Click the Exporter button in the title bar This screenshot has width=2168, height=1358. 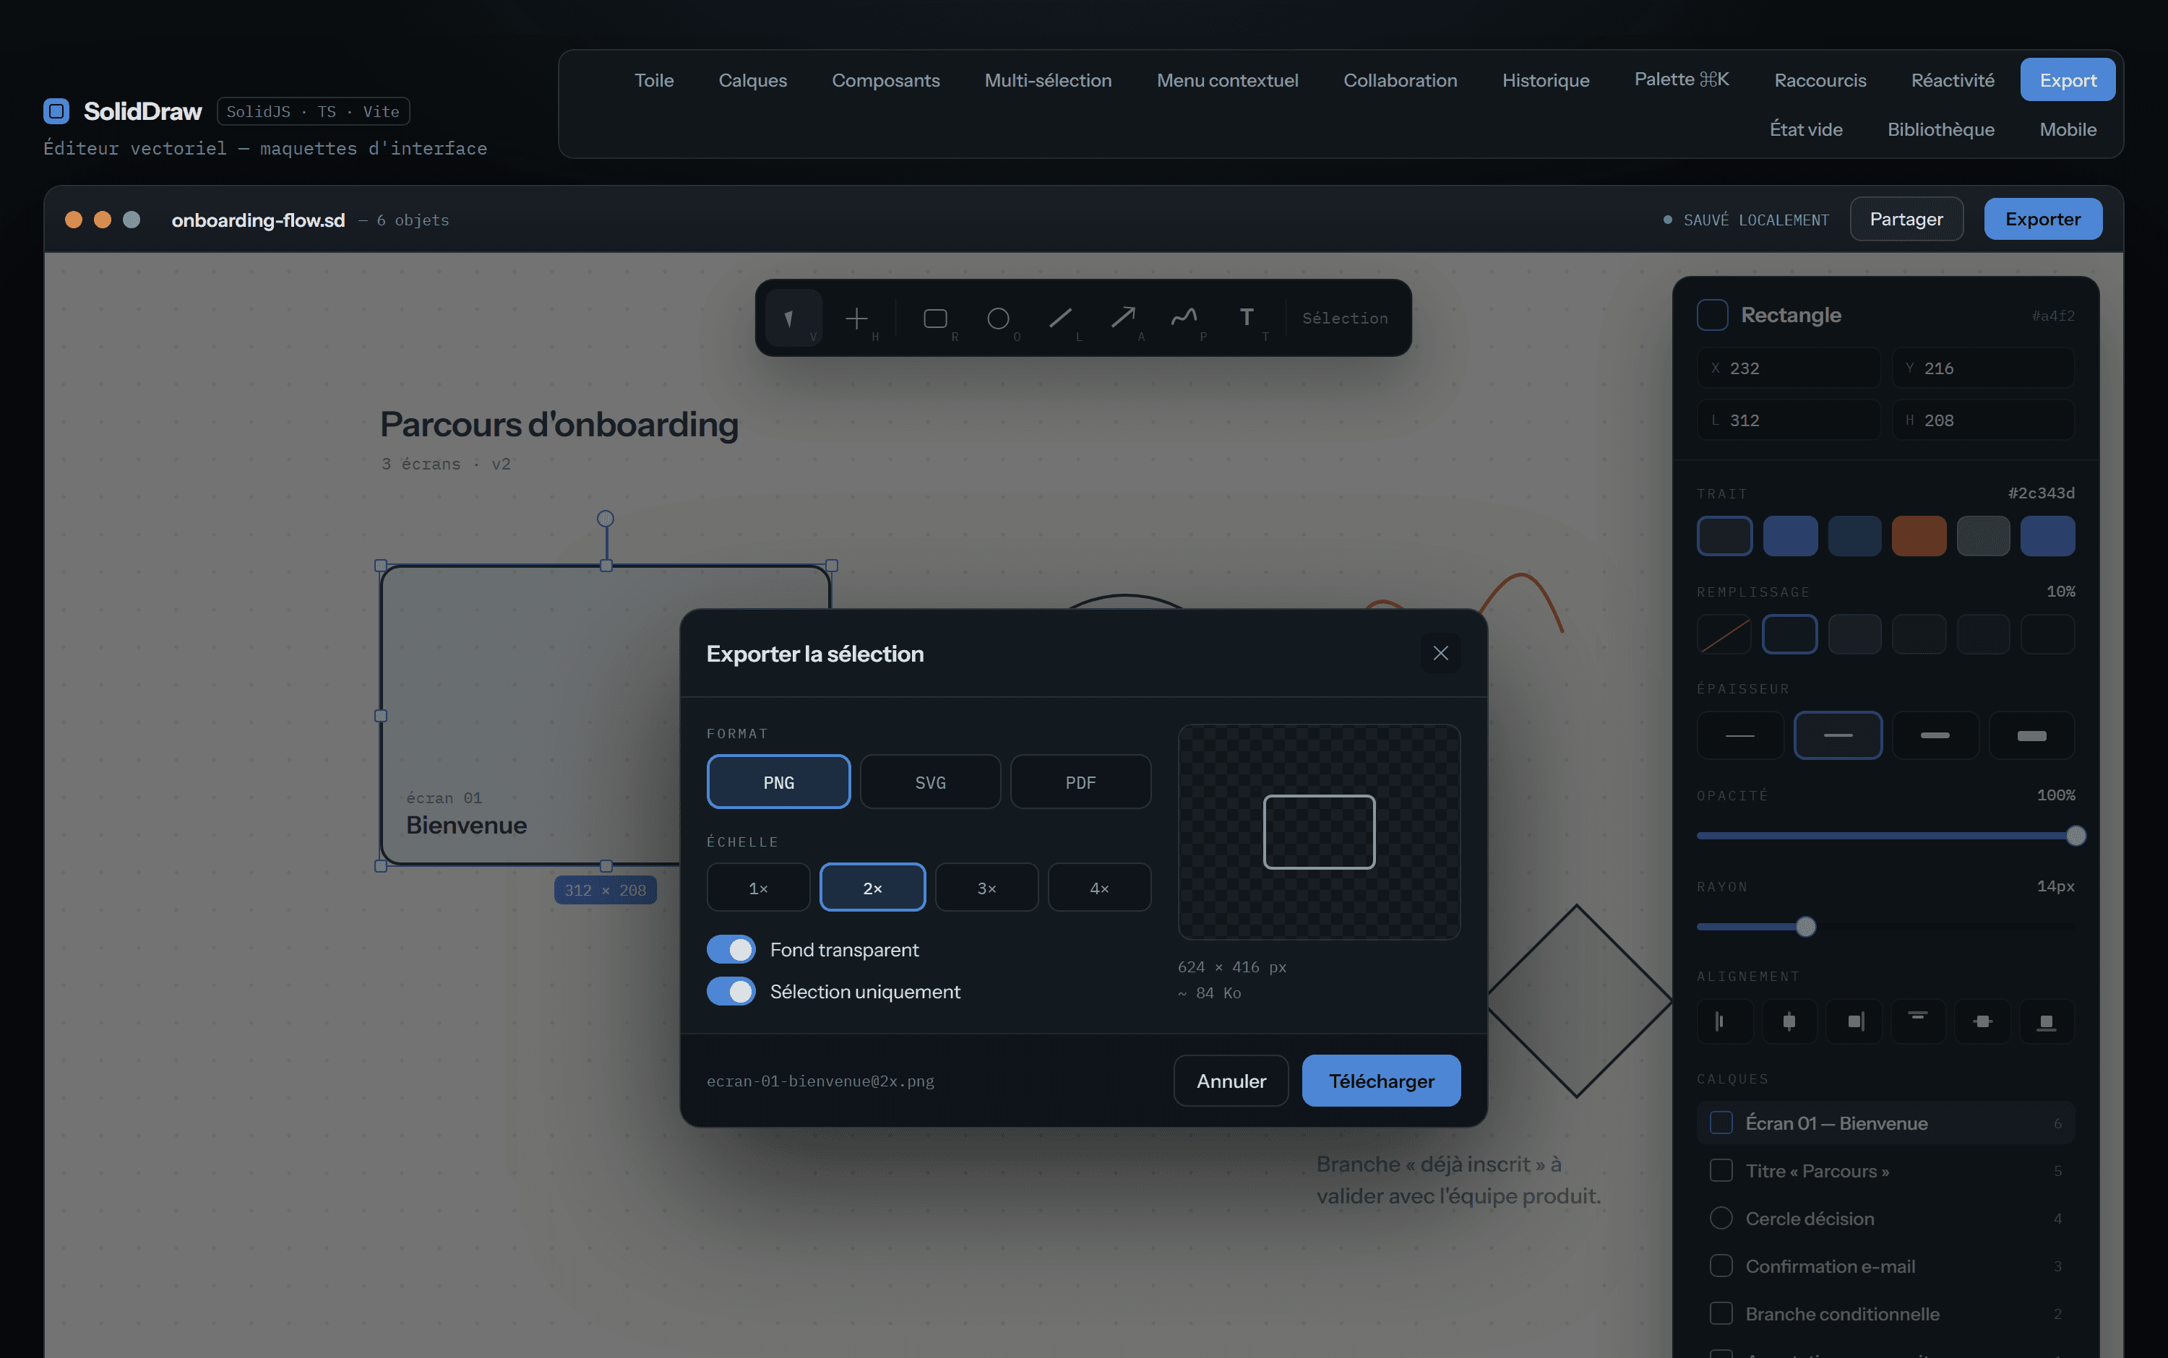[x=2042, y=219]
